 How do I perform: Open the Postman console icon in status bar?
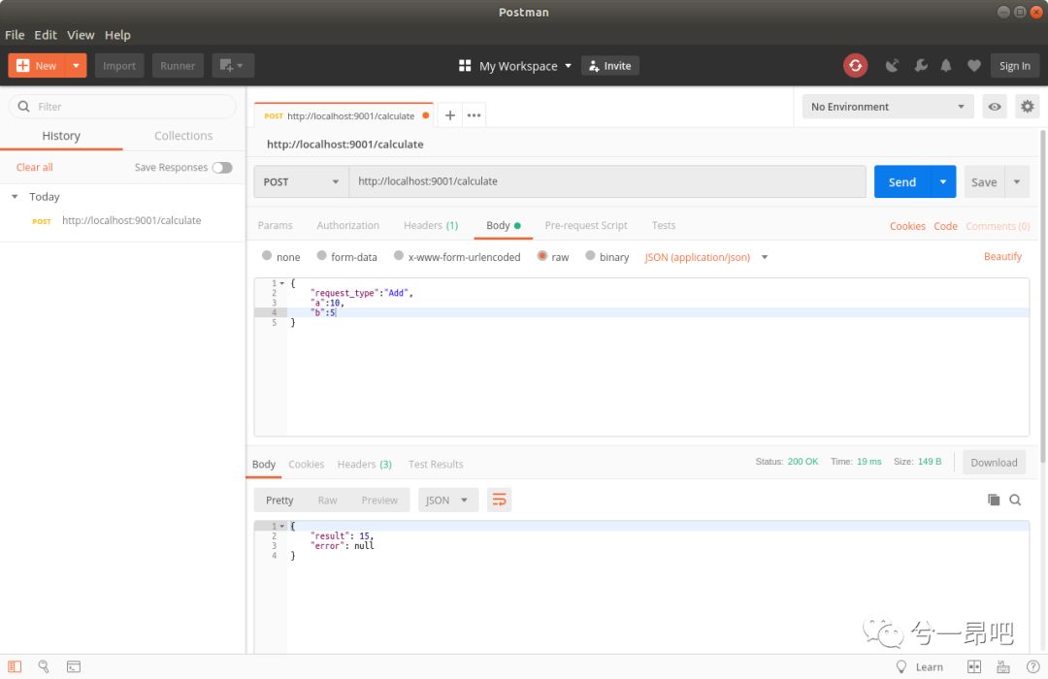coord(74,666)
